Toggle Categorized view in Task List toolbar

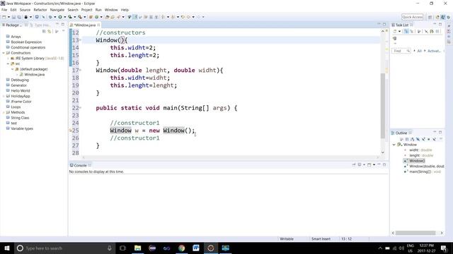tap(406, 31)
